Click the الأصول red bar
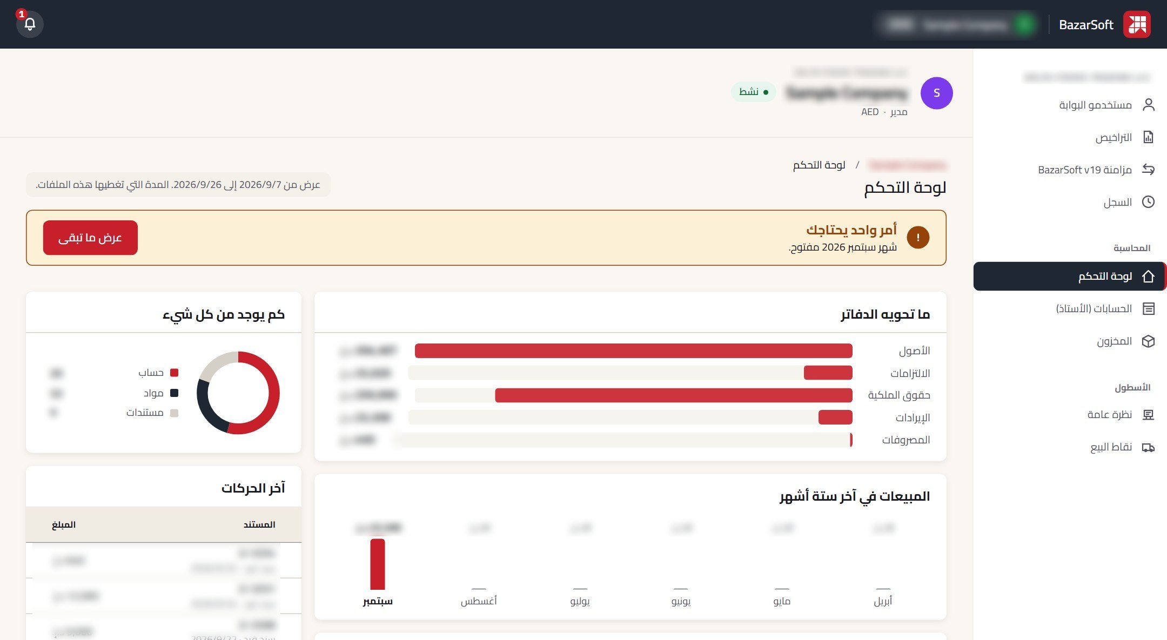 [x=633, y=351]
